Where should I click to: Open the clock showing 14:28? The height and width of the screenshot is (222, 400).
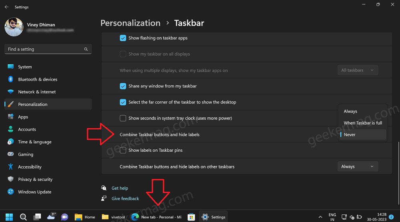tap(376, 217)
